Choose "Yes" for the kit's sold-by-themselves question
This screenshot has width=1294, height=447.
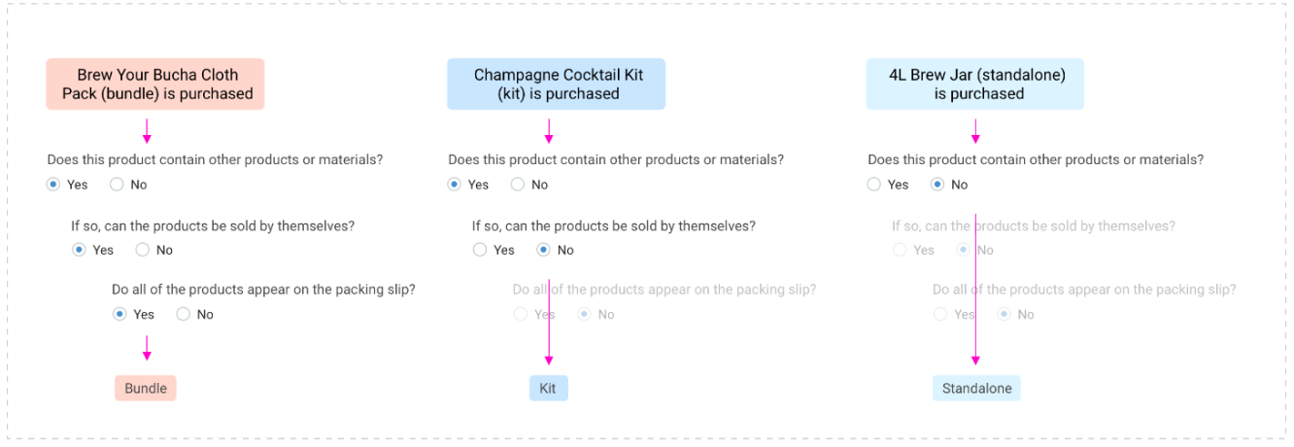click(480, 250)
